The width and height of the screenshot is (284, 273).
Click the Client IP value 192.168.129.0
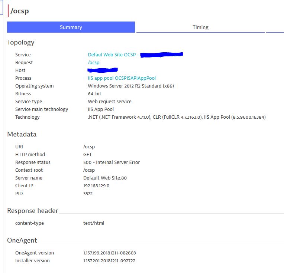tap(96, 186)
